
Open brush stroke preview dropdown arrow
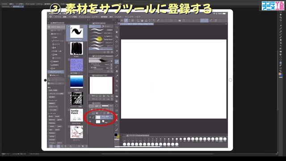pyautogui.click(x=111, y=61)
